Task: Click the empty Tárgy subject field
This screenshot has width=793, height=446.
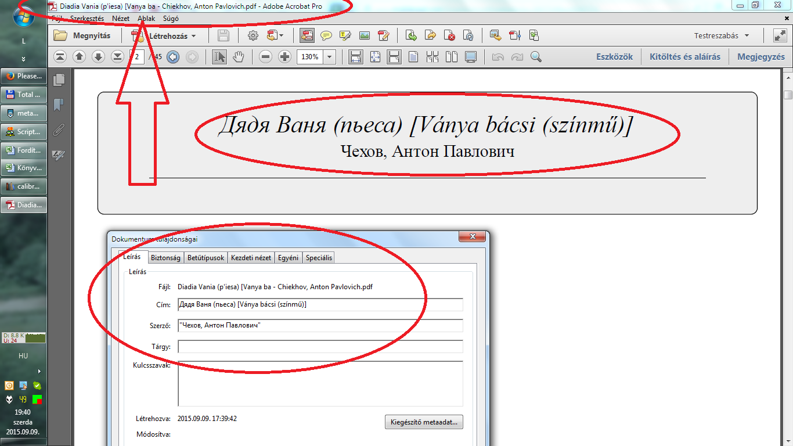Action: click(320, 347)
